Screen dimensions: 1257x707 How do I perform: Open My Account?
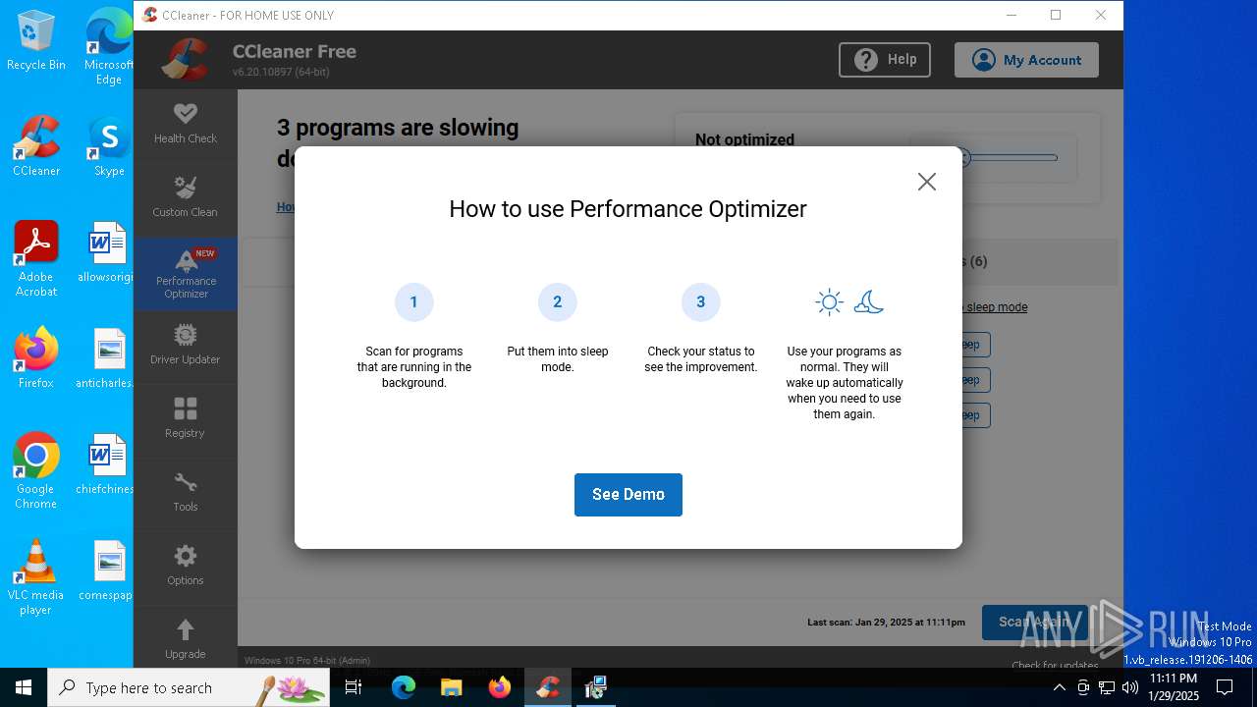[1026, 60]
